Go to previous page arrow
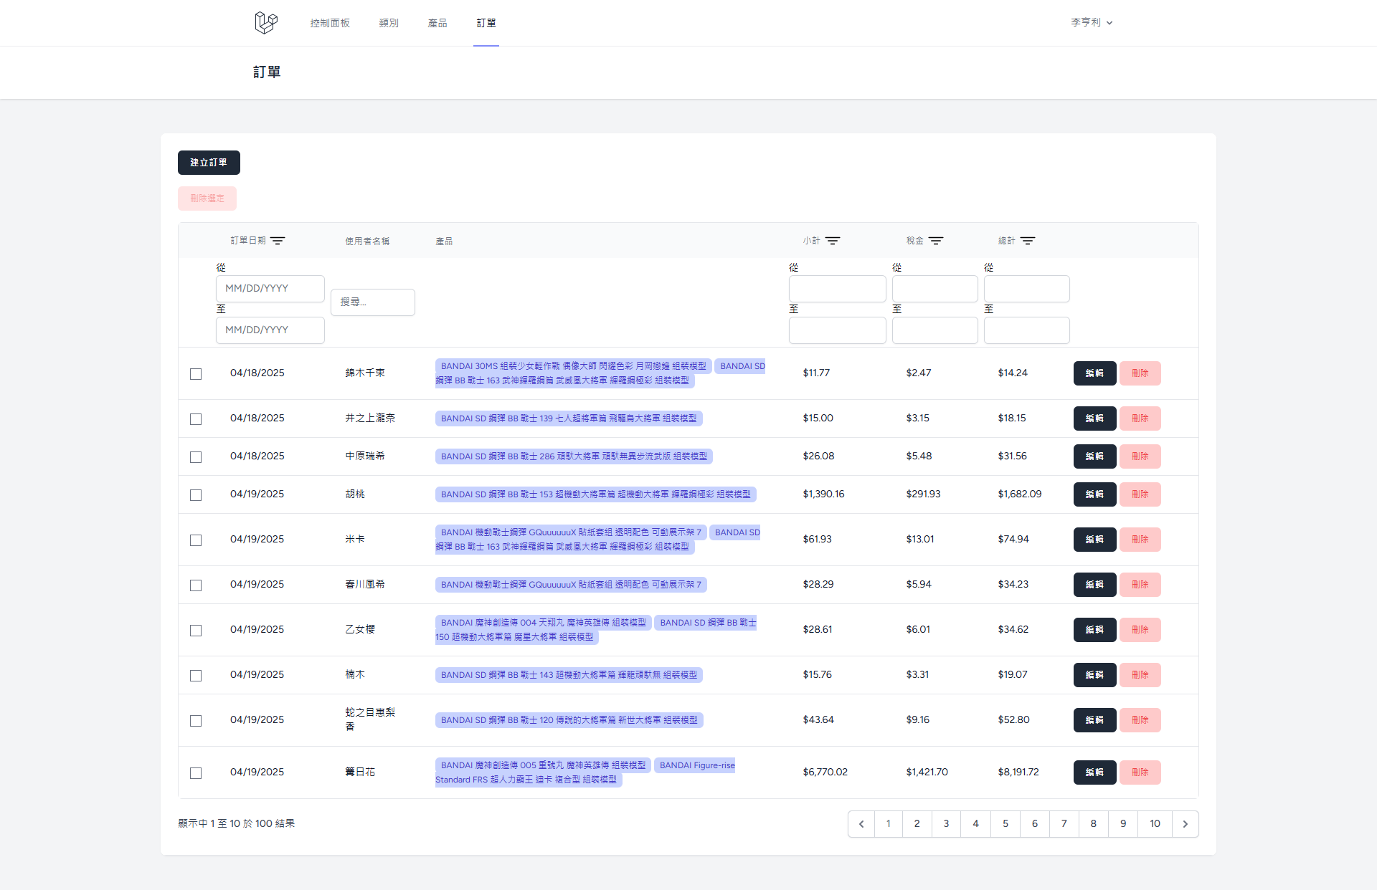1377x890 pixels. pyautogui.click(x=861, y=824)
